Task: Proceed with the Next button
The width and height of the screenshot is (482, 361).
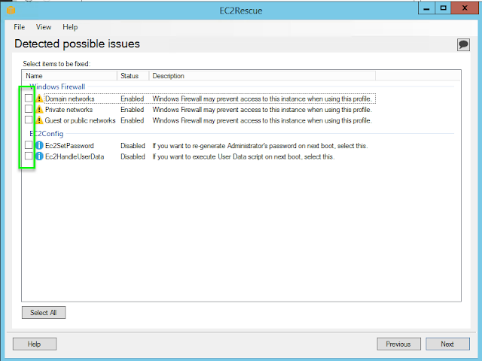Action: [x=447, y=344]
